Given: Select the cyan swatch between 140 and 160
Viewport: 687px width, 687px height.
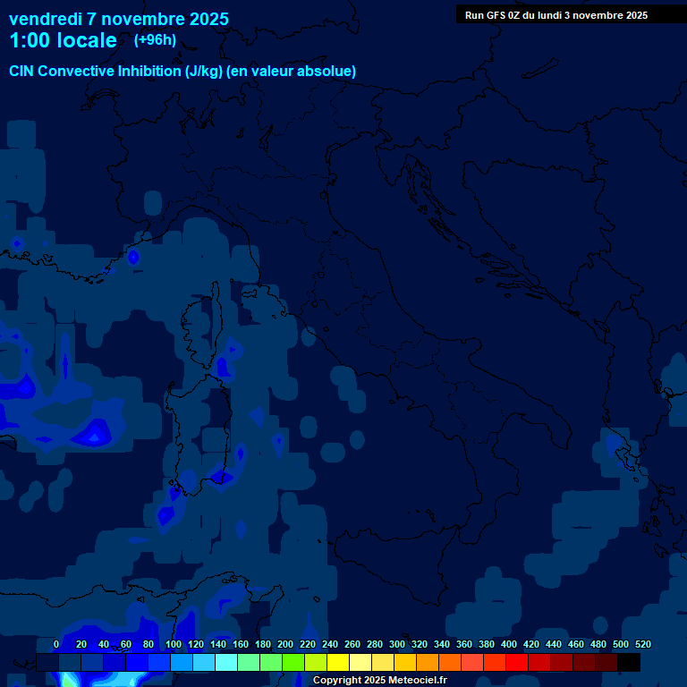Looking at the screenshot, I should coord(226,662).
